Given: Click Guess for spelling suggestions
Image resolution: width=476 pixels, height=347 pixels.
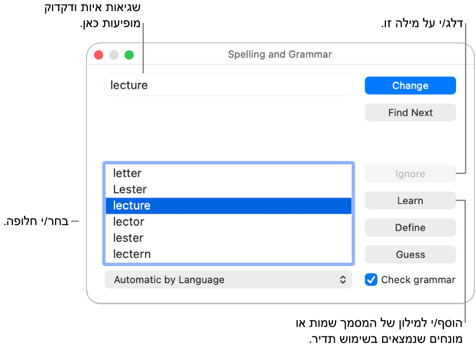Looking at the screenshot, I should pyautogui.click(x=410, y=254).
